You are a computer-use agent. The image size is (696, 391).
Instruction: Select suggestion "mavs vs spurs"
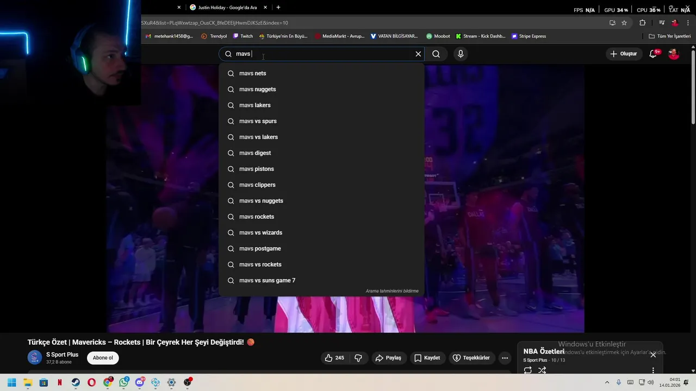[x=321, y=121]
